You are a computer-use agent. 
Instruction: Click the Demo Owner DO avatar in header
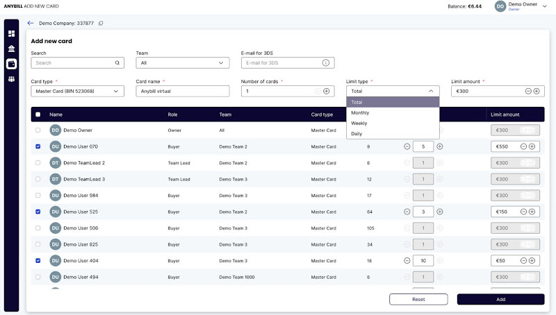[500, 6]
